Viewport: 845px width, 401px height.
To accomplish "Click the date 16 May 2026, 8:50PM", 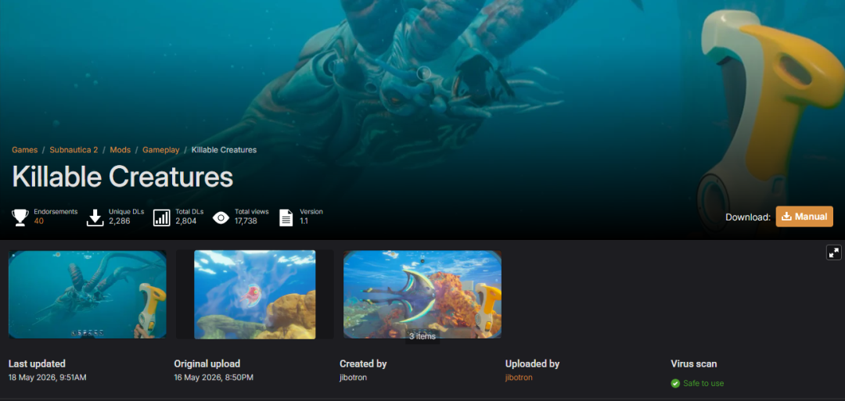I will [214, 378].
